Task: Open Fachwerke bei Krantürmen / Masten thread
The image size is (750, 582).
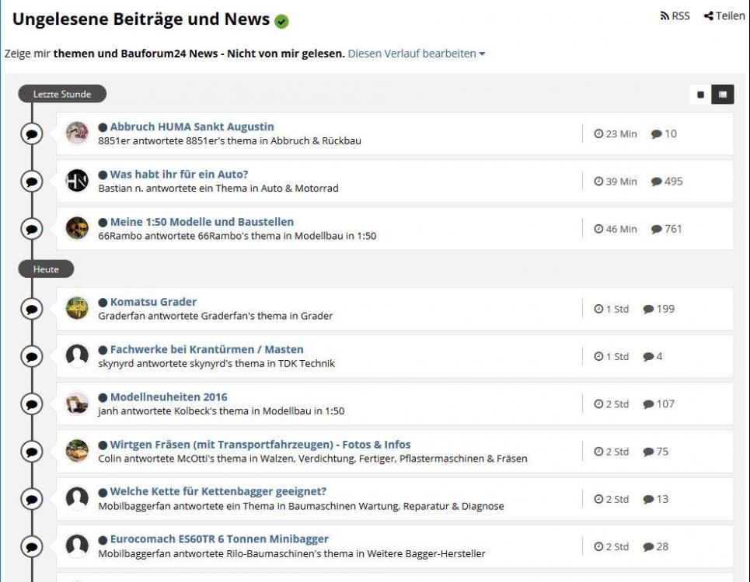Action: pos(207,349)
